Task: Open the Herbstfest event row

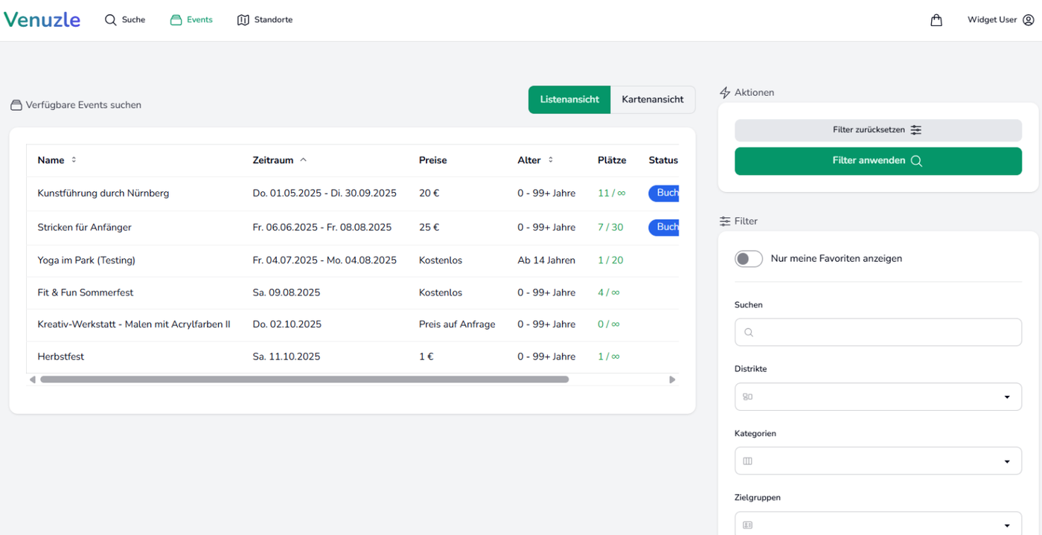Action: click(353, 356)
